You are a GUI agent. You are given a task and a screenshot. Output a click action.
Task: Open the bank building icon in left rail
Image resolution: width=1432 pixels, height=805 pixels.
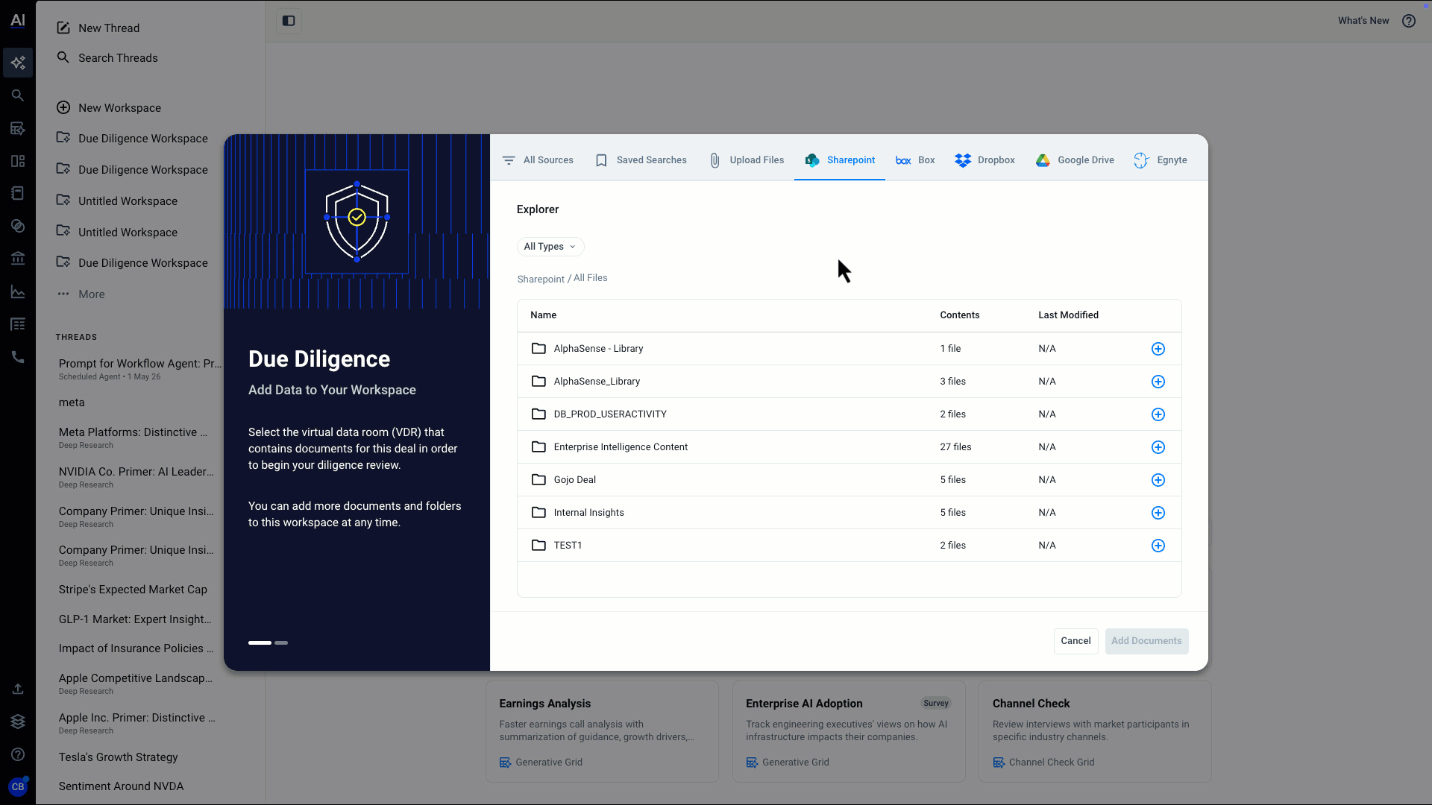tap(18, 259)
